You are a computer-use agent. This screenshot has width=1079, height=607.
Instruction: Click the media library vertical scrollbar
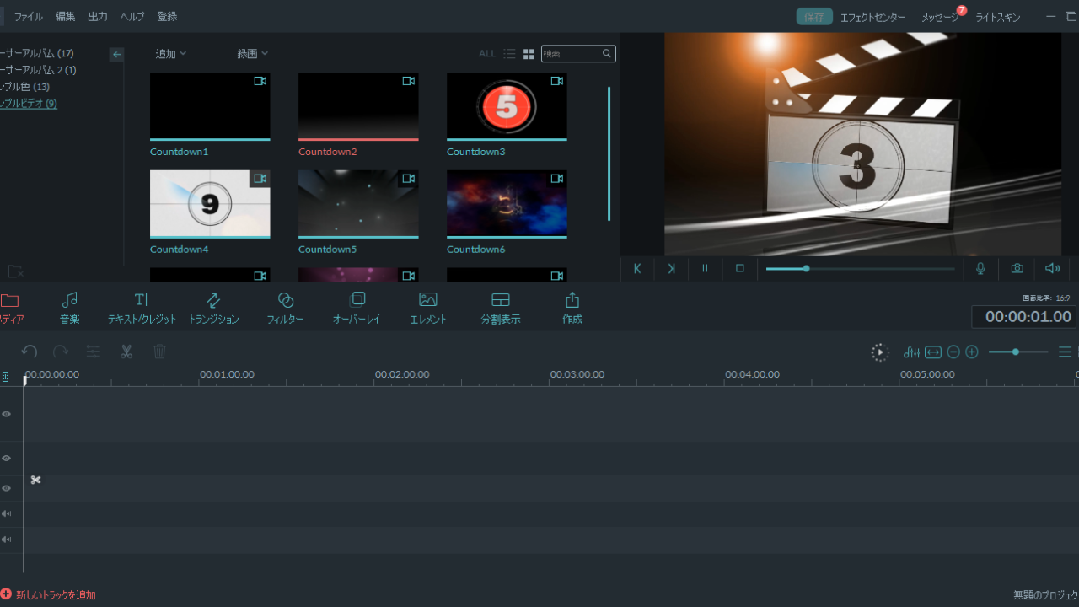(x=609, y=153)
